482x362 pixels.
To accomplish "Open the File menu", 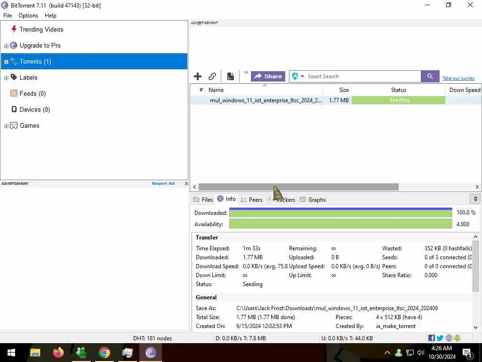I will click(x=8, y=16).
